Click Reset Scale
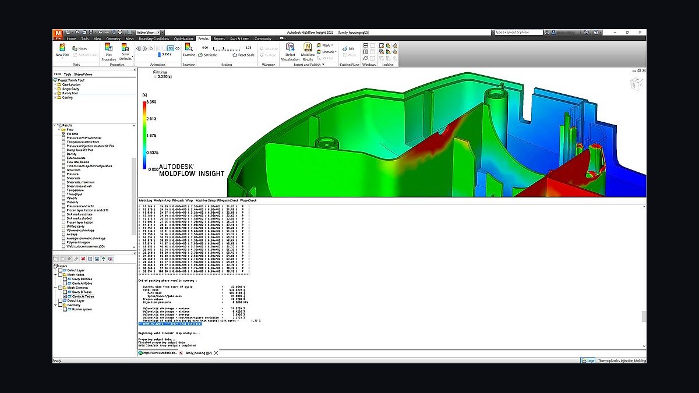The image size is (699, 393). (x=242, y=55)
